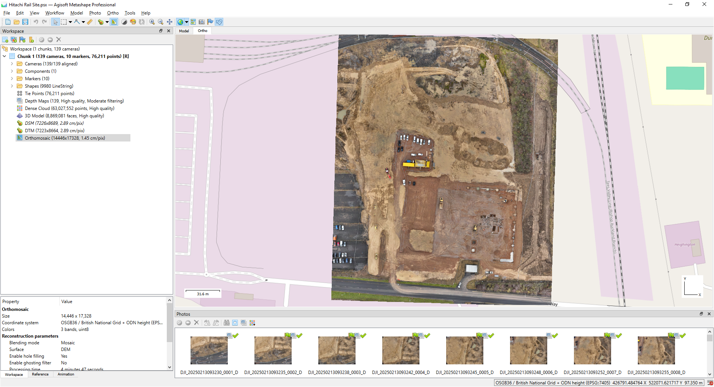Image resolution: width=714 pixels, height=387 pixels.
Task: Expand the Shapes (9980 LineString) folder
Action: pyautogui.click(x=12, y=86)
